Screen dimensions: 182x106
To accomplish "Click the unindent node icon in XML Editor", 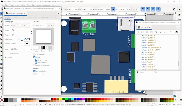I will [x=156, y=32].
